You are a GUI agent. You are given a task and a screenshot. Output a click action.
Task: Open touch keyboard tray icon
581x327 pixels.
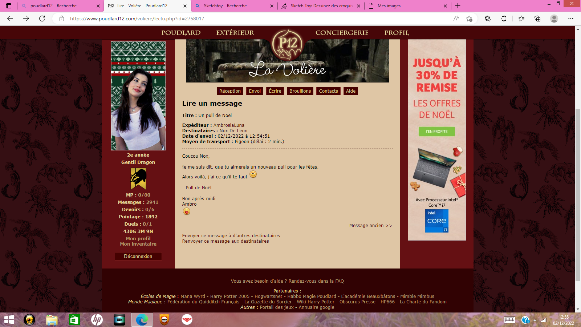click(509, 320)
